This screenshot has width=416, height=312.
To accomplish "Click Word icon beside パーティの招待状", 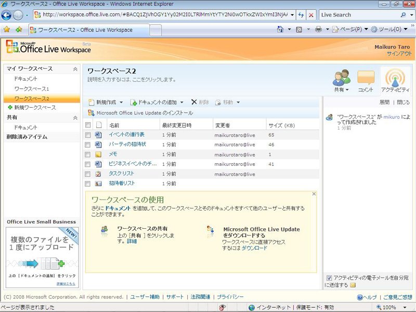I will (x=98, y=145).
